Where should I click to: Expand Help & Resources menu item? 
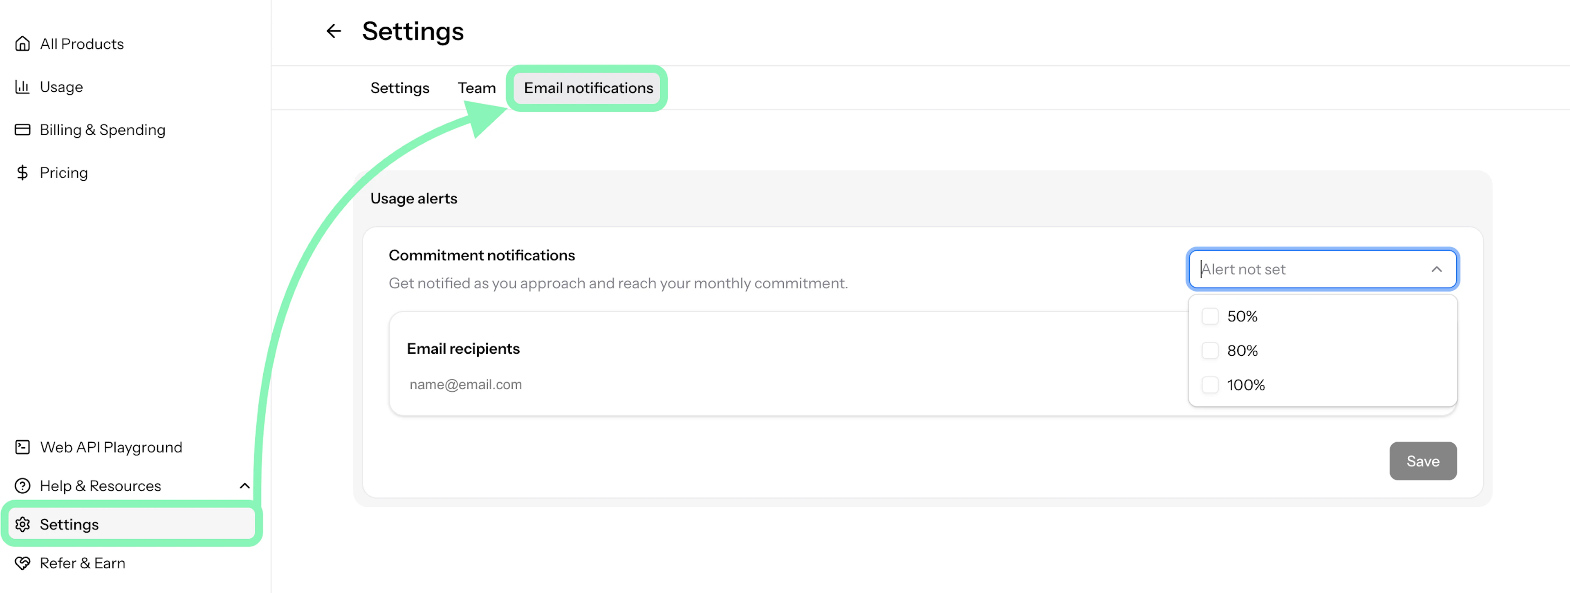(132, 486)
